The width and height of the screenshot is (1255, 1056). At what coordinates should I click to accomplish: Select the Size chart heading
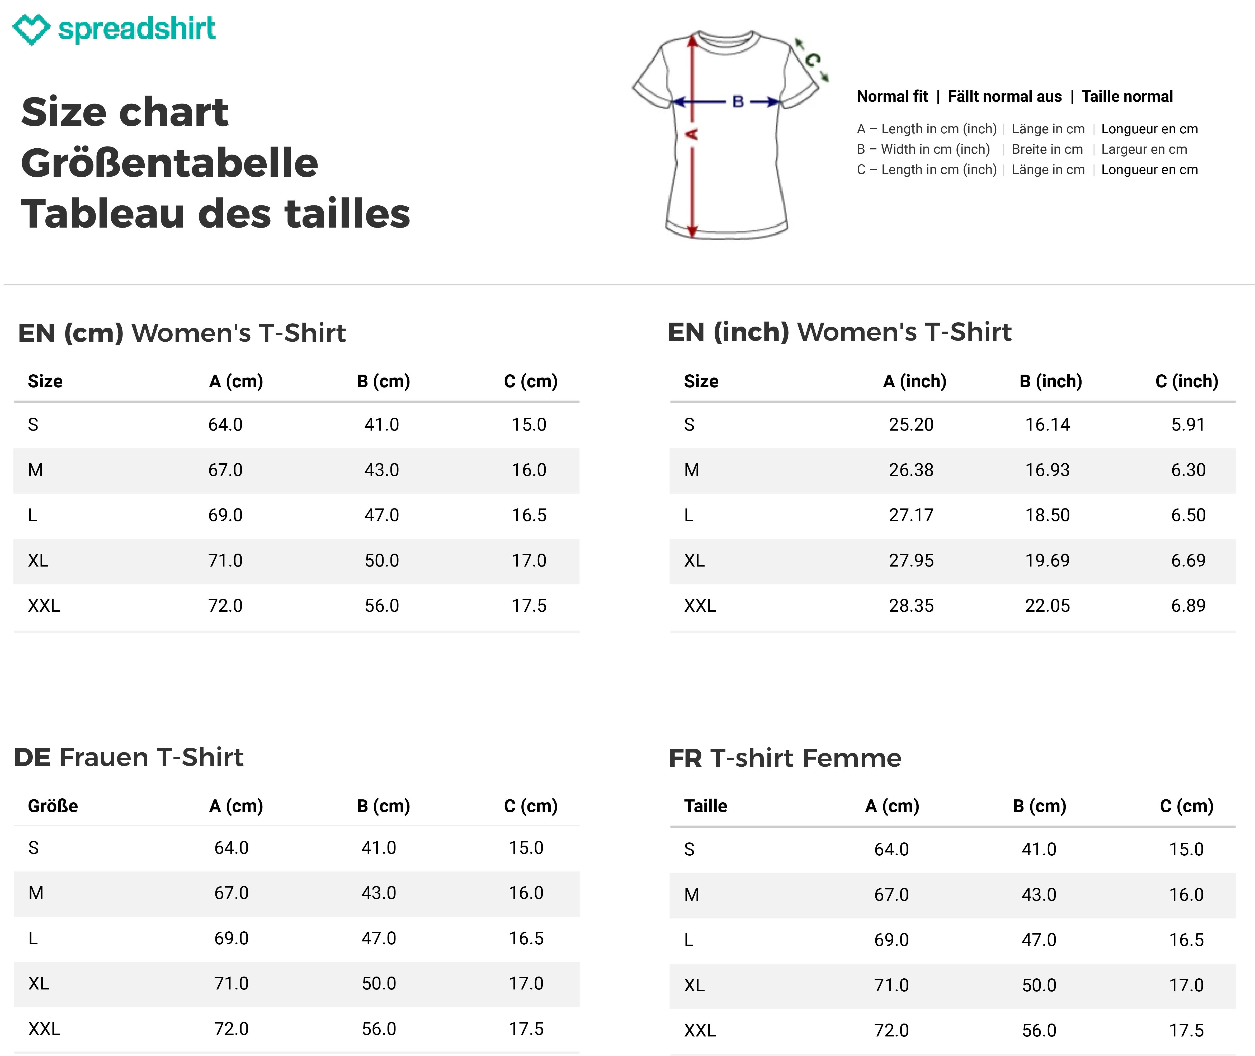point(125,112)
